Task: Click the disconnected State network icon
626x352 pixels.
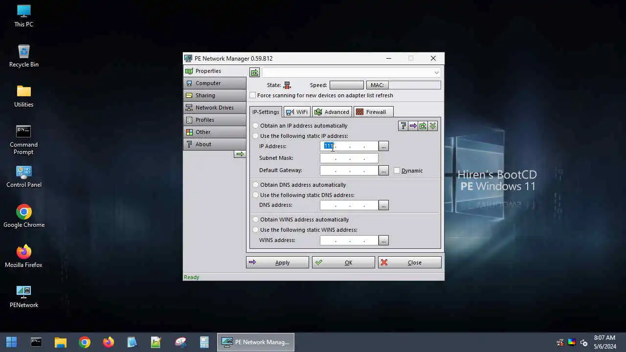Action: 287,85
